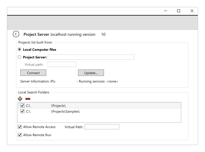
Task: Disable Allow Remote Access checkbox
Action: click(x=20, y=127)
